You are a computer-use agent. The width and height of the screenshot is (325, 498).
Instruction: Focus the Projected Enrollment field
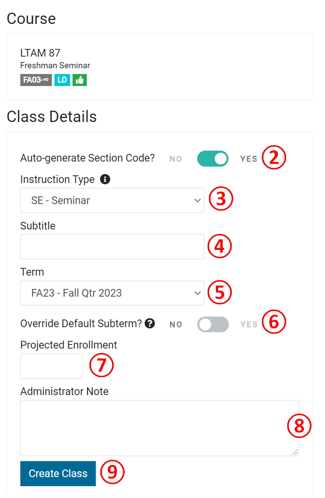[x=51, y=366]
